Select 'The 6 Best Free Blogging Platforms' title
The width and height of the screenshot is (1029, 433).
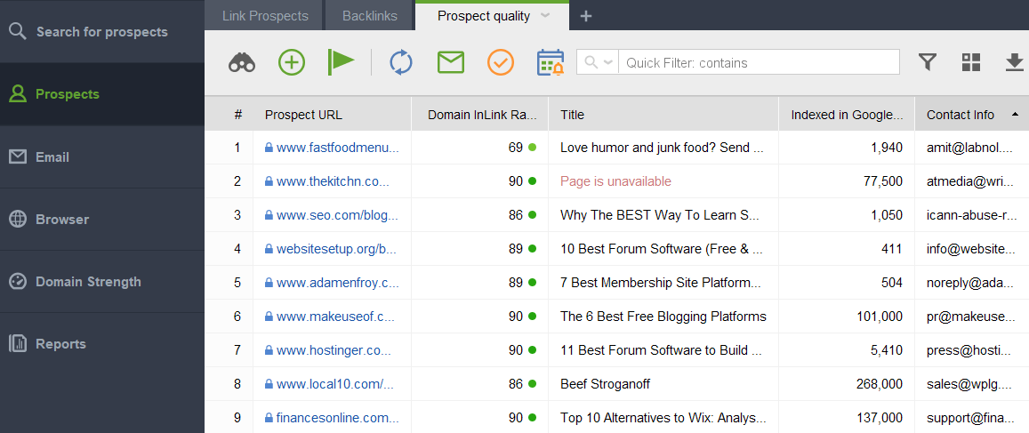(663, 317)
